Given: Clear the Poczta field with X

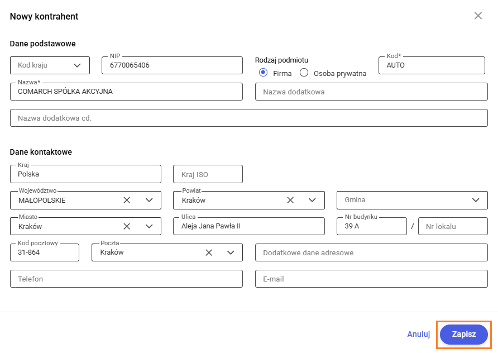Looking at the screenshot, I should [x=209, y=252].
